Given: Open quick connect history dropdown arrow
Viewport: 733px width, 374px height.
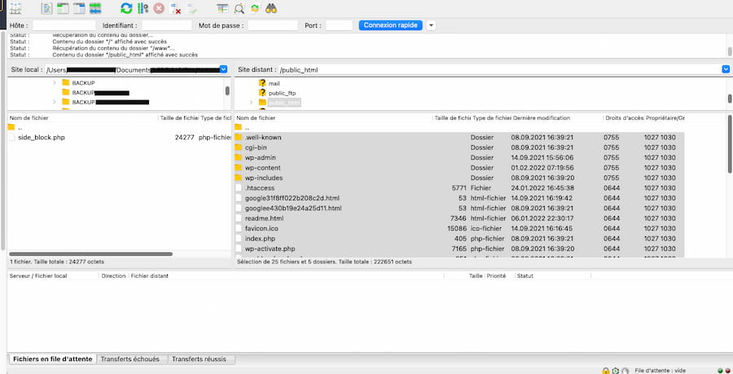Looking at the screenshot, I should 431,25.
